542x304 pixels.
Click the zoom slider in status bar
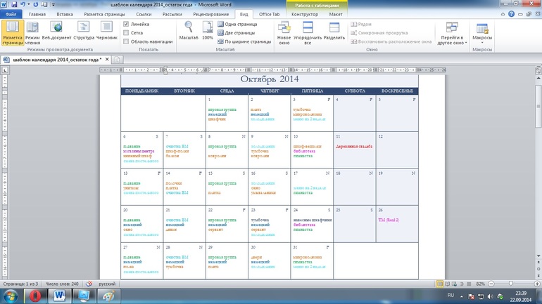coord(510,283)
